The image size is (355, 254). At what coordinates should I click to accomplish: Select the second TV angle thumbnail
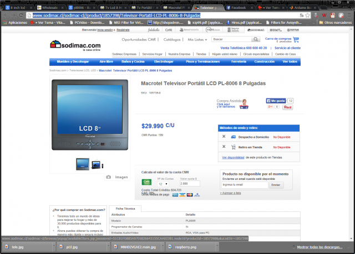pyautogui.click(x=97, y=164)
